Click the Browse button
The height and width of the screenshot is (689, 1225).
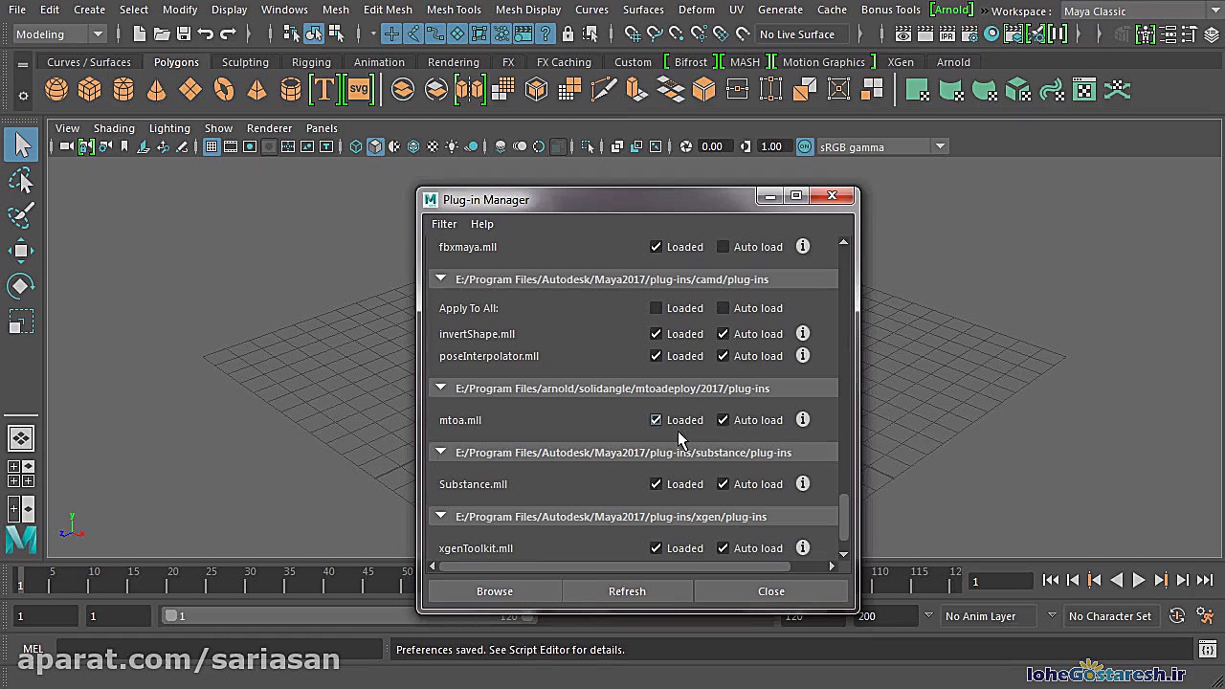[x=495, y=591]
